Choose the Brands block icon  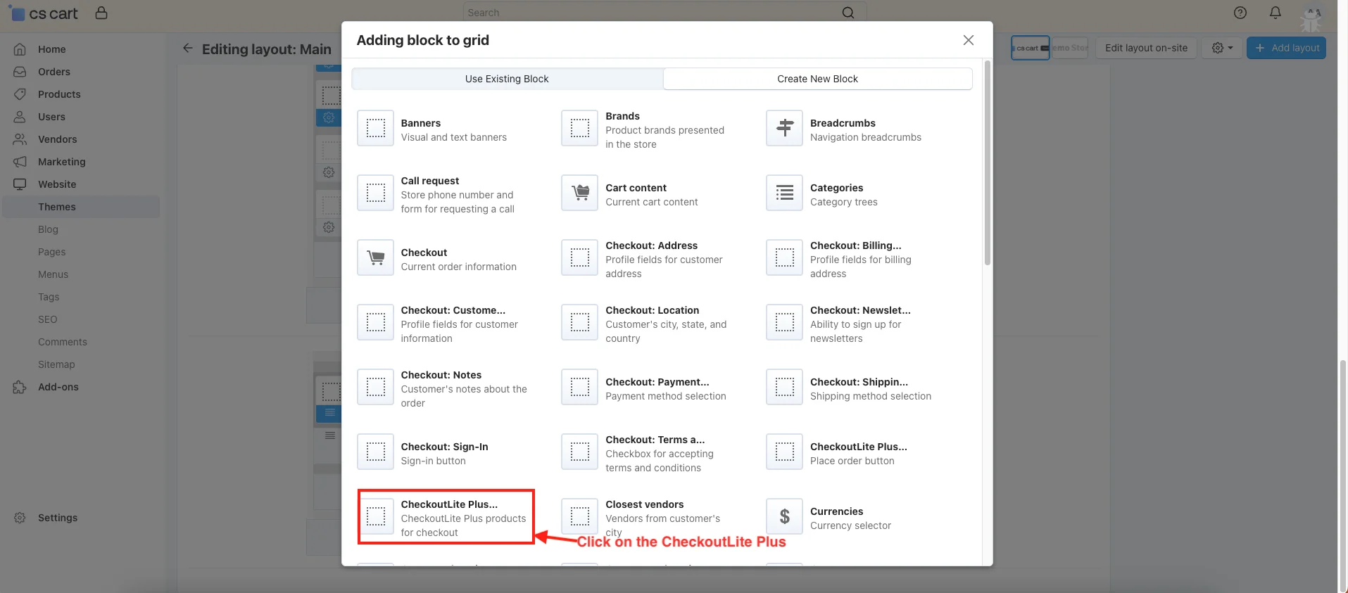579,128
